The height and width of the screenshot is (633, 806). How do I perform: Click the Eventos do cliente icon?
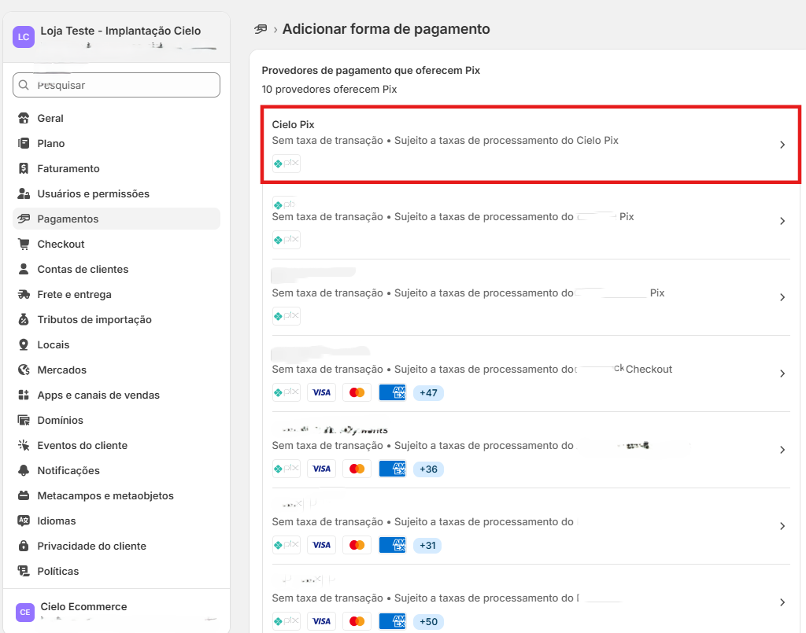point(24,445)
